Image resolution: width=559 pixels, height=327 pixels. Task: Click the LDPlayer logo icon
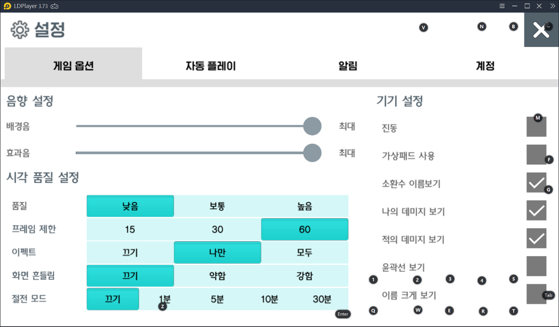click(7, 6)
